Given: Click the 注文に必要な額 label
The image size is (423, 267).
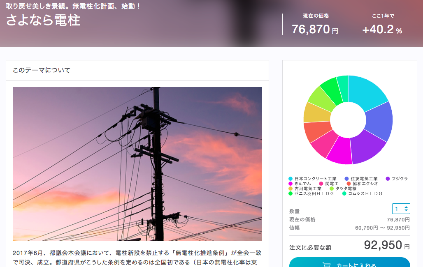Looking at the screenshot, I should tap(310, 247).
